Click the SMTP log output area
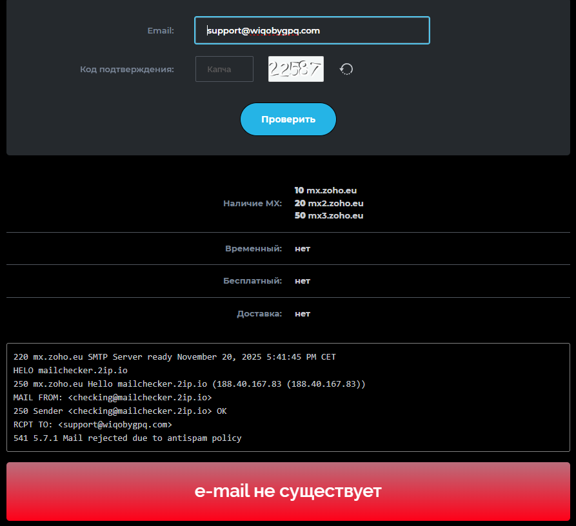576x526 pixels. [x=288, y=397]
